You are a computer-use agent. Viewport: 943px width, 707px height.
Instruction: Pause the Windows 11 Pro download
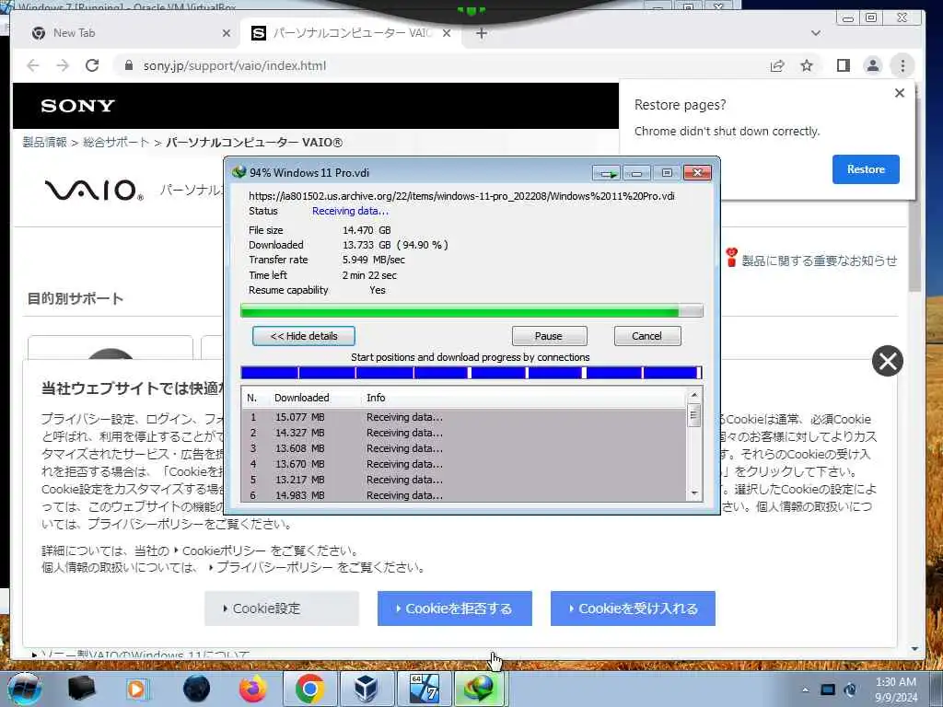click(549, 336)
